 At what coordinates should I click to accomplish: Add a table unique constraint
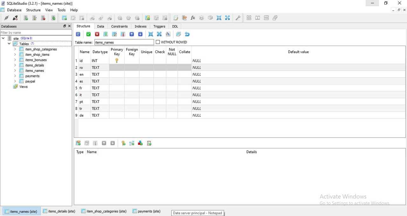pos(141,143)
